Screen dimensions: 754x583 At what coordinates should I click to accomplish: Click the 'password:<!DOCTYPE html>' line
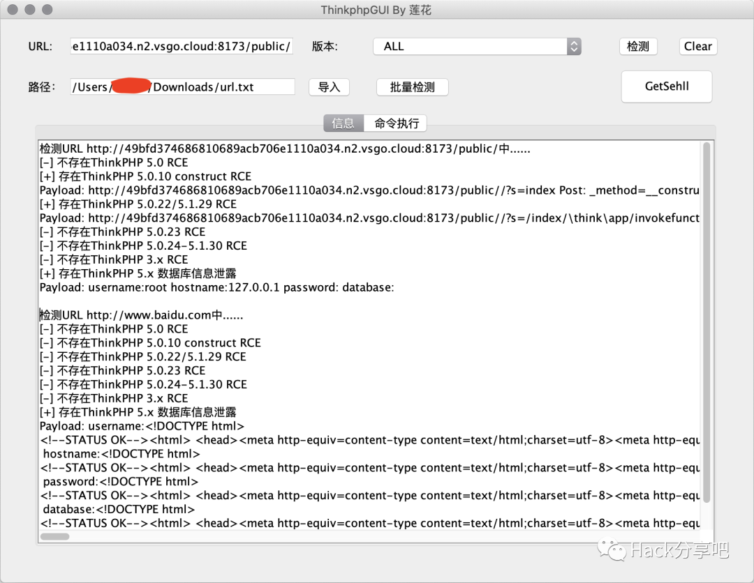pos(120,482)
